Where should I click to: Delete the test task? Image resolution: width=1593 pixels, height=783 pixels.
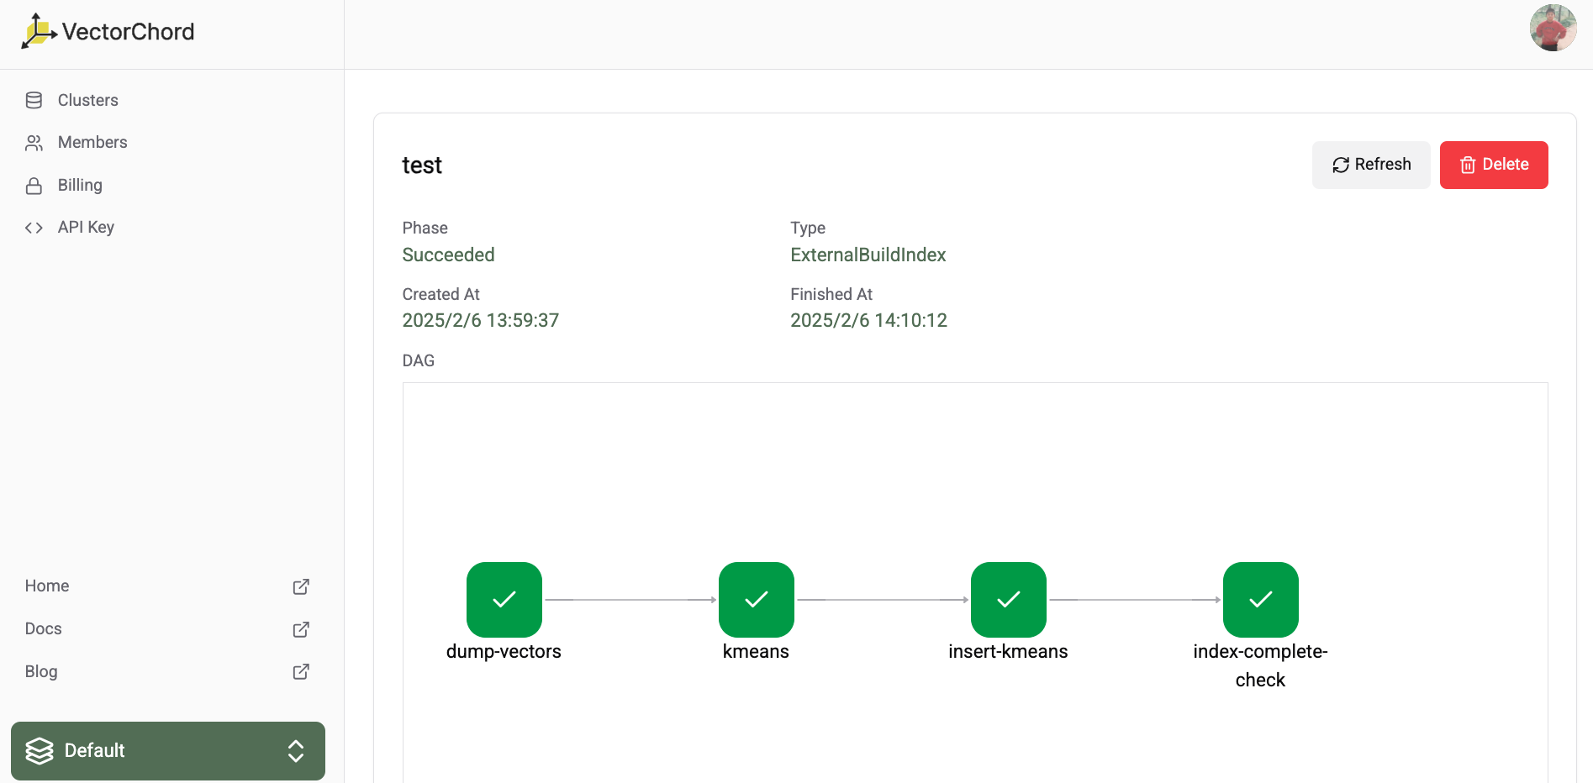[x=1493, y=165]
